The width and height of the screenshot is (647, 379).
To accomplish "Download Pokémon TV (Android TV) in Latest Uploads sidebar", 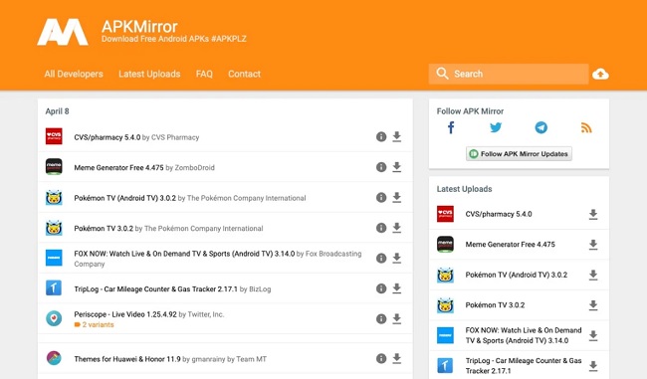I will tap(593, 275).
